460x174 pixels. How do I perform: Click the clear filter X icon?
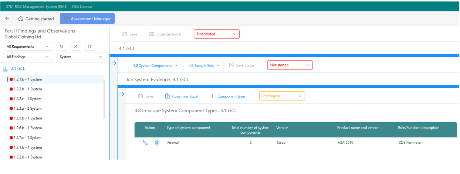[x=75, y=47]
